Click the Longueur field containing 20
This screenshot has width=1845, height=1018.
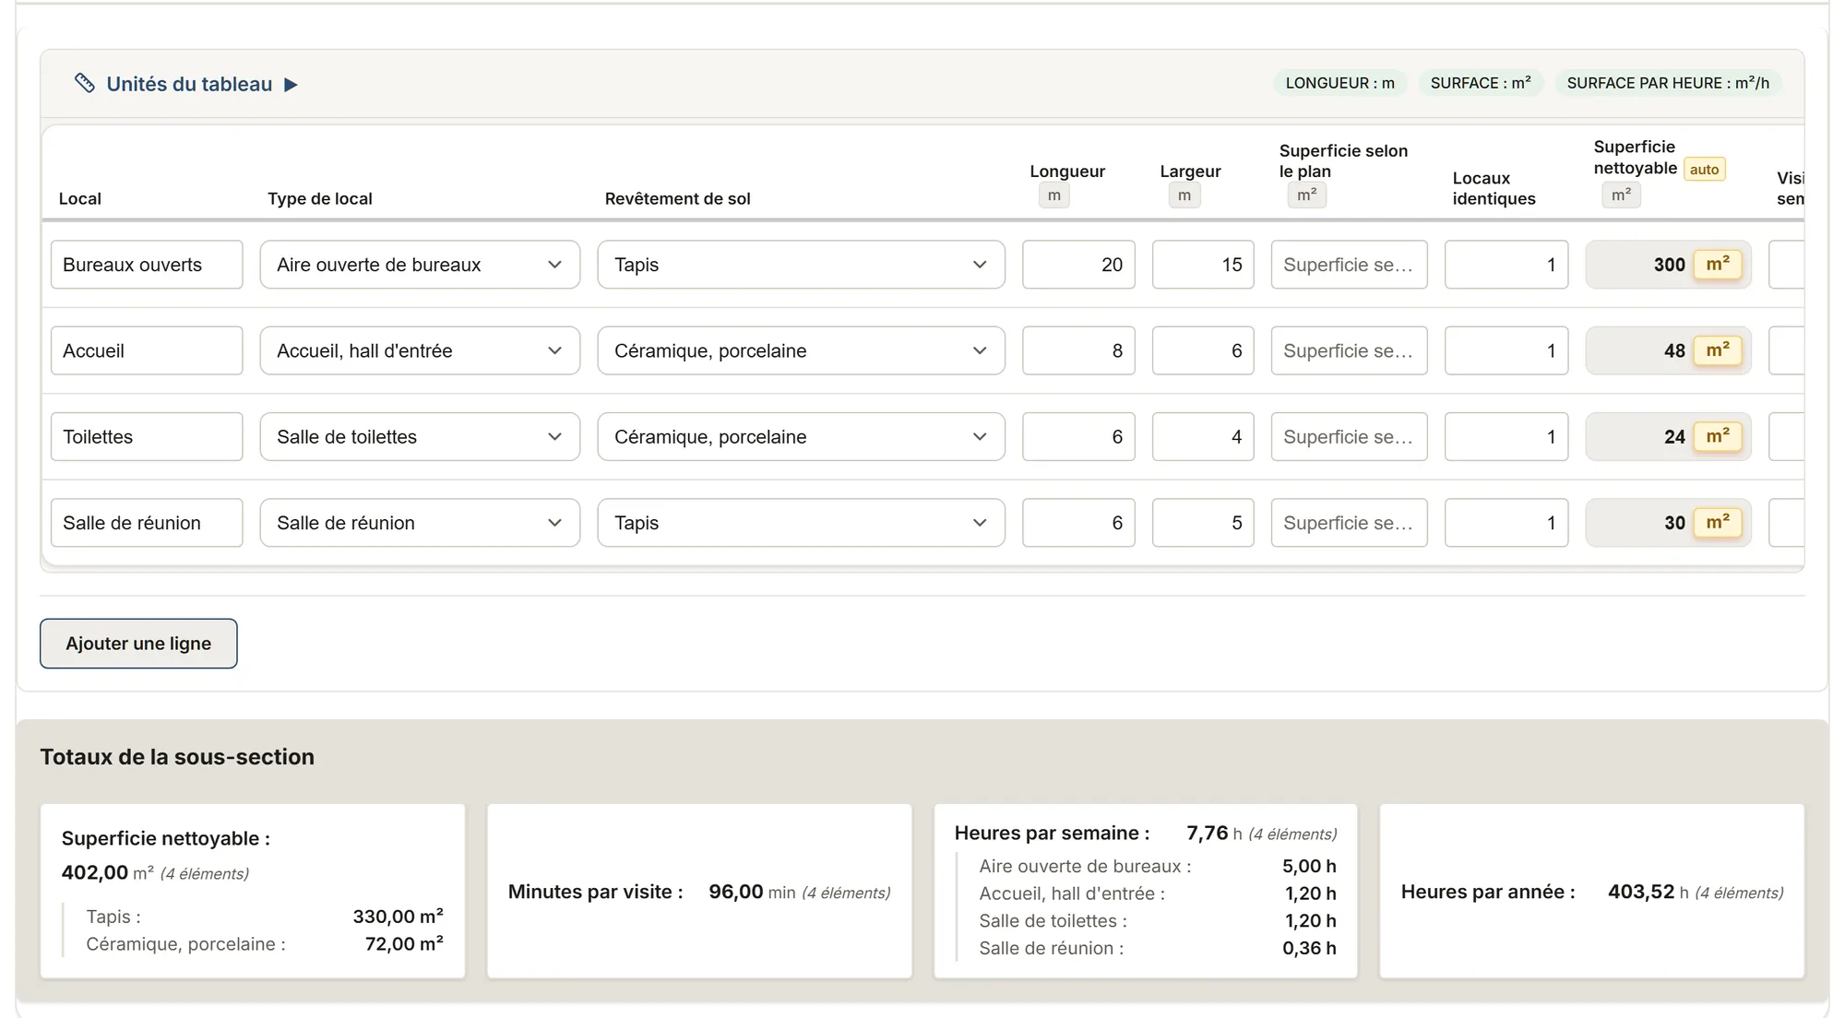[x=1078, y=265]
